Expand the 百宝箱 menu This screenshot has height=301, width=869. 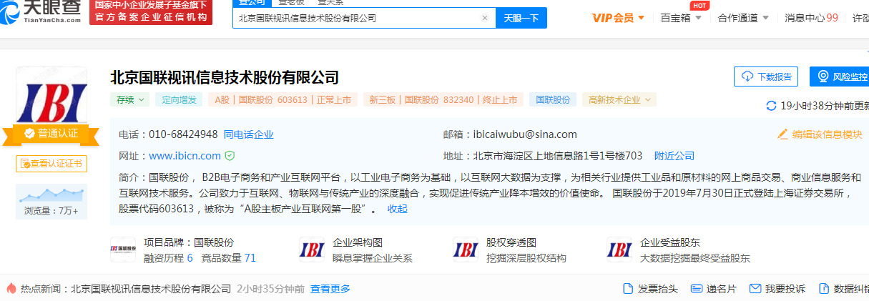pyautogui.click(x=680, y=18)
